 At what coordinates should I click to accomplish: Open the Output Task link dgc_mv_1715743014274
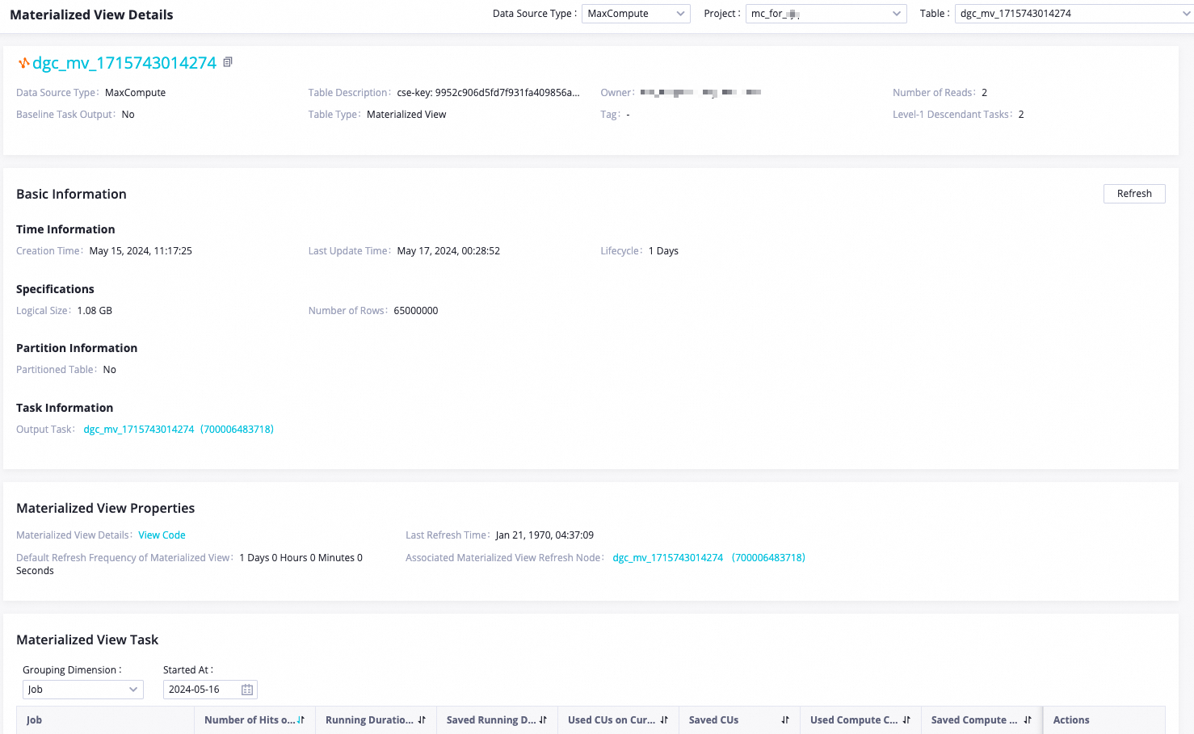point(179,430)
